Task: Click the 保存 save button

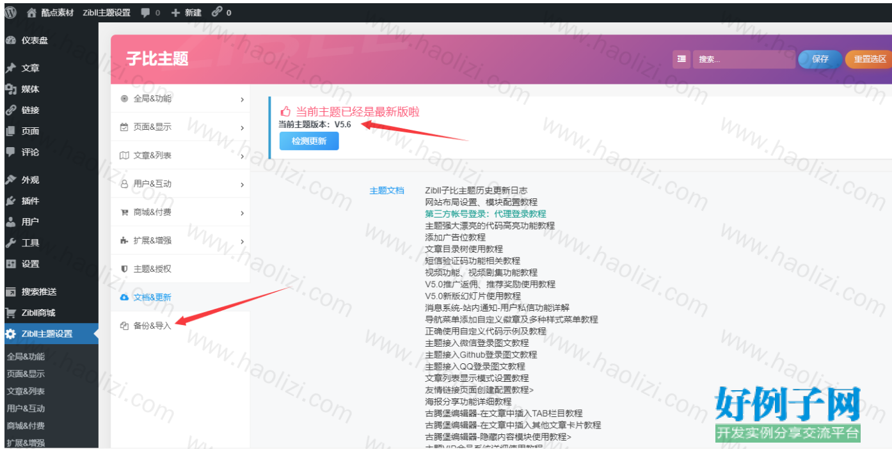Action: coord(820,59)
